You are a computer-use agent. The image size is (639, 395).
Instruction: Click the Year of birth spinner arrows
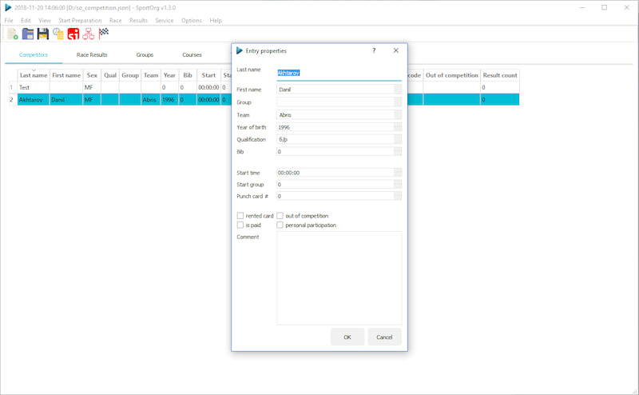pyautogui.click(x=397, y=127)
